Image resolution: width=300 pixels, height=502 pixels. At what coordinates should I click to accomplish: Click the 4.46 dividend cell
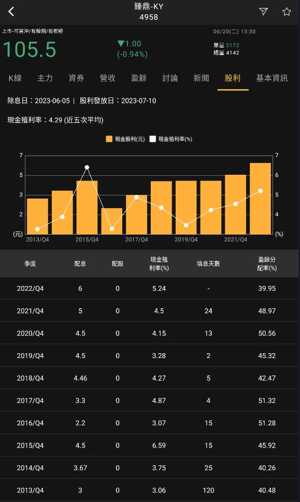(x=80, y=378)
